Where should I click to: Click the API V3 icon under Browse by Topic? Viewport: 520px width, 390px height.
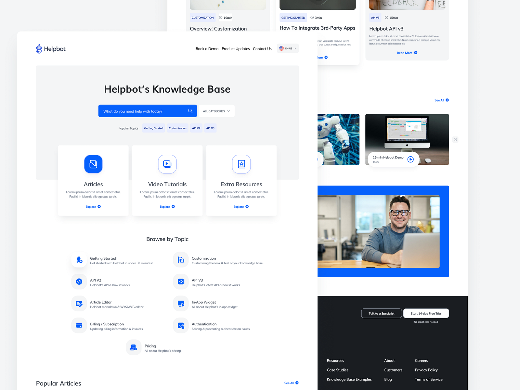pos(180,281)
